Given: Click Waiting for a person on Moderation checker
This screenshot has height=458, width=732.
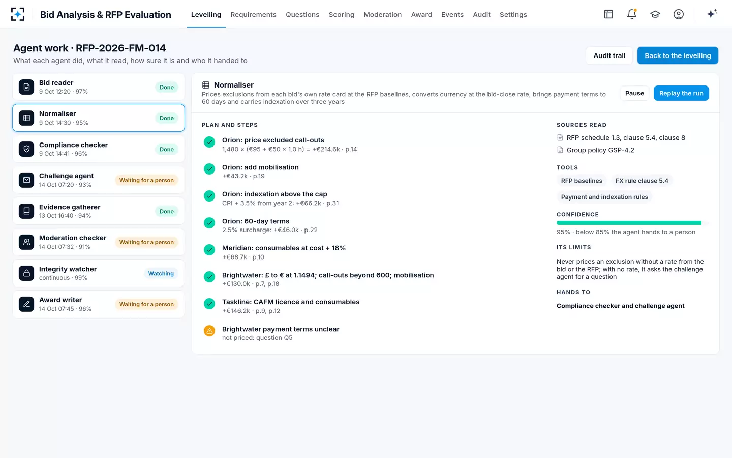Looking at the screenshot, I should coord(146,242).
